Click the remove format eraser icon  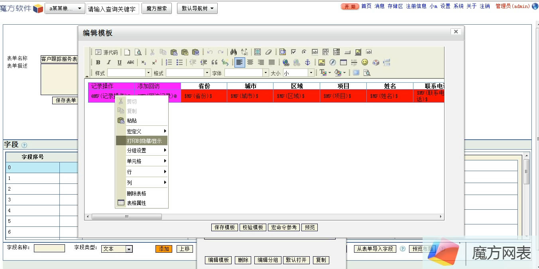(x=268, y=52)
